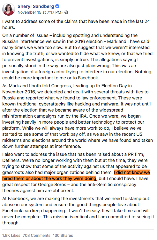Click the phrase 'run by the IRA'

(72, 116)
